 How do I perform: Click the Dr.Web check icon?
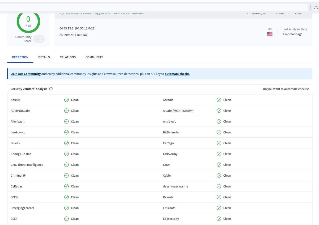click(219, 197)
